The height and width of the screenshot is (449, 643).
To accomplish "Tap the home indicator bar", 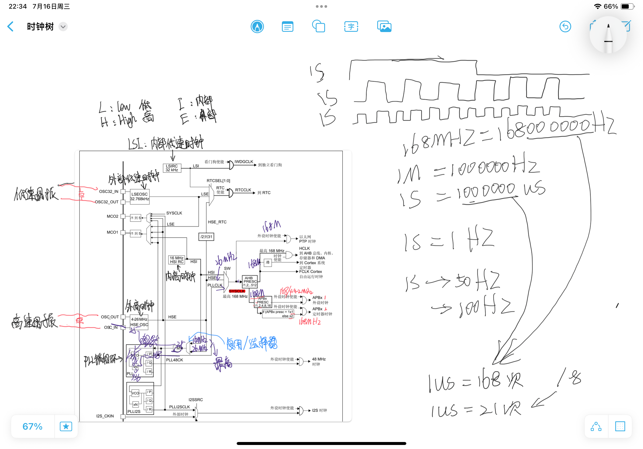I will click(x=321, y=443).
